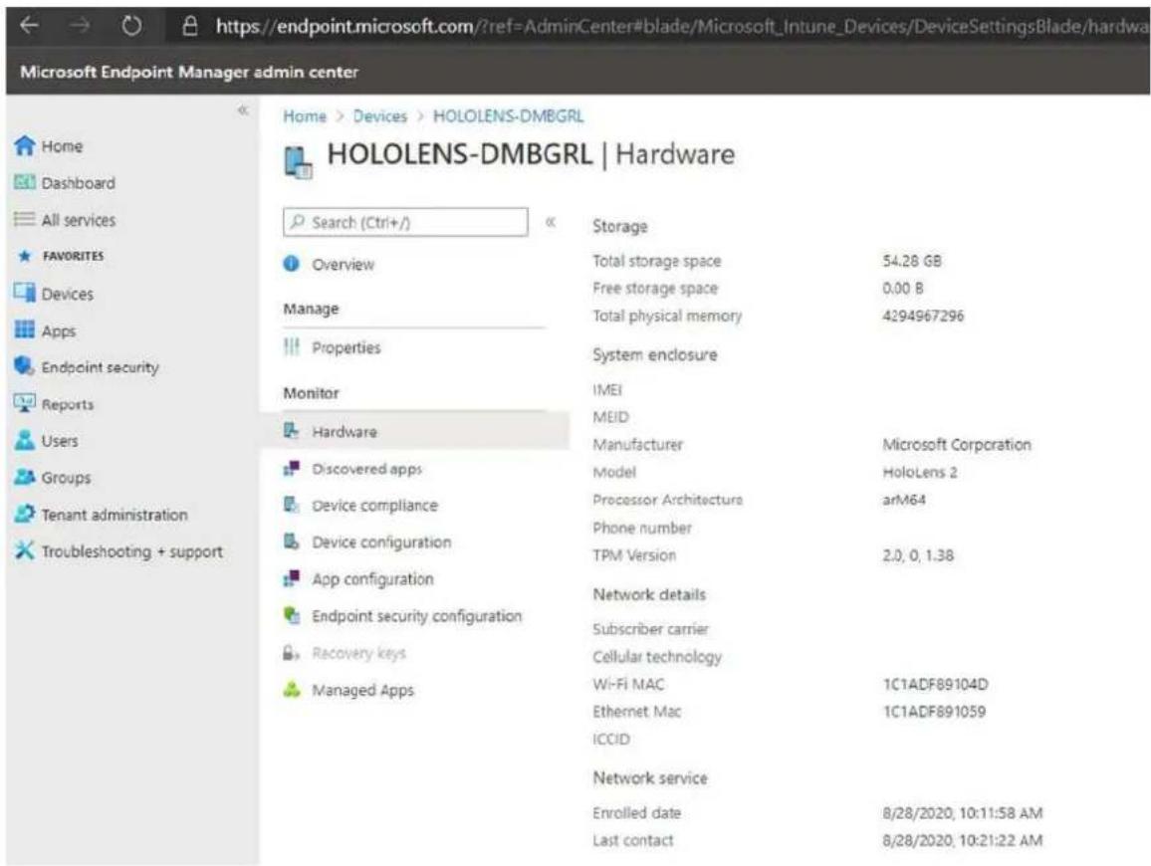Click the Tenant administration icon
This screenshot has height=866, width=1151.
(24, 513)
